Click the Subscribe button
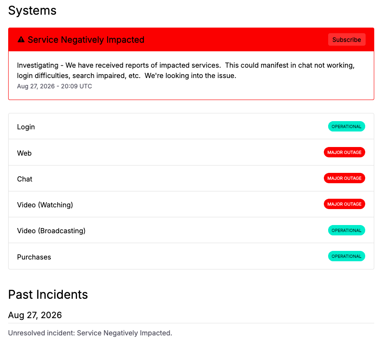 (x=346, y=40)
